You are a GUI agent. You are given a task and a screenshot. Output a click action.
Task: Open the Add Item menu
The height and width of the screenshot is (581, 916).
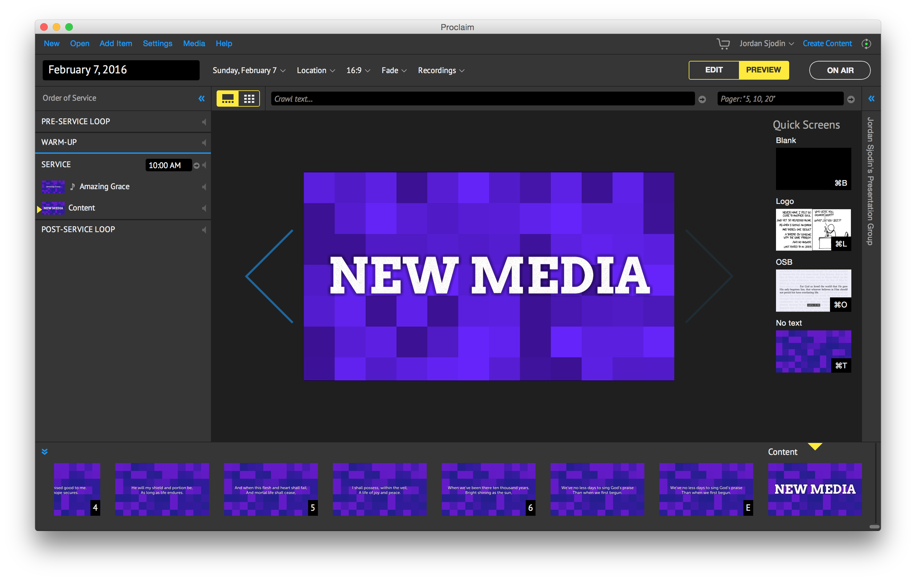pyautogui.click(x=116, y=44)
